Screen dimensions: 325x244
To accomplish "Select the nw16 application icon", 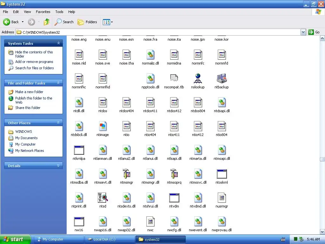I will tap(79, 221).
